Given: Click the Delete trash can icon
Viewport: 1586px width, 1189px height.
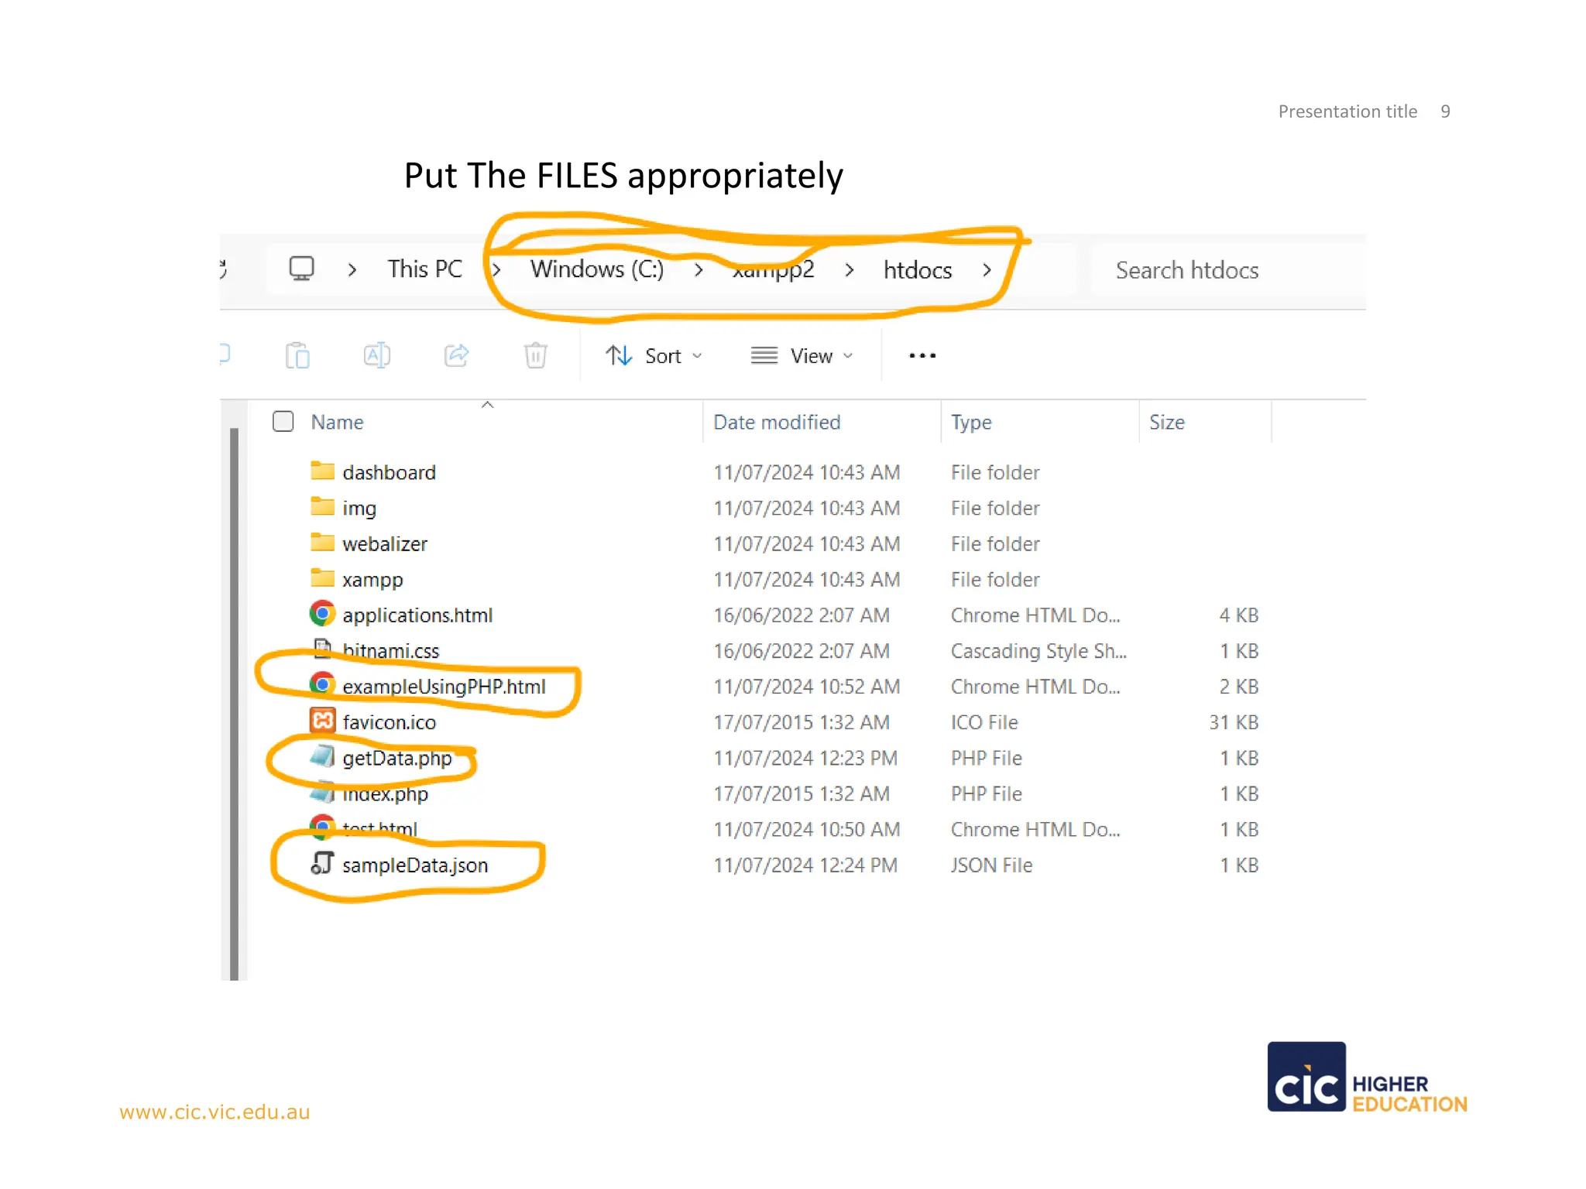Looking at the screenshot, I should [x=535, y=355].
